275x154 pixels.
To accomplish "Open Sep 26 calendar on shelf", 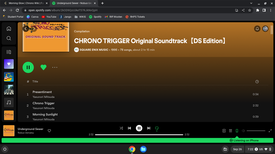I will (x=237, y=149).
